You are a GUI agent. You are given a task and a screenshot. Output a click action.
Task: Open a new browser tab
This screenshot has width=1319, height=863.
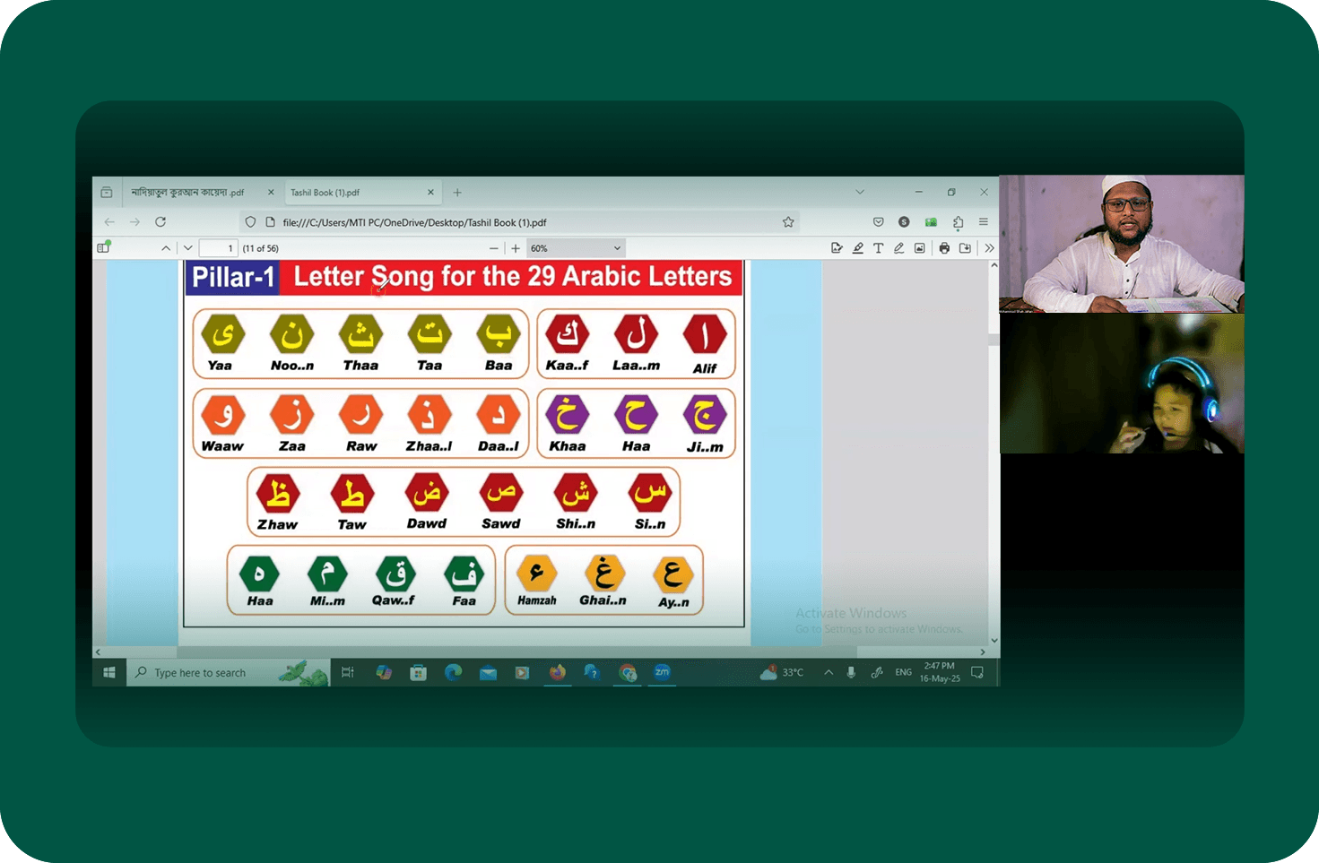pyautogui.click(x=457, y=193)
